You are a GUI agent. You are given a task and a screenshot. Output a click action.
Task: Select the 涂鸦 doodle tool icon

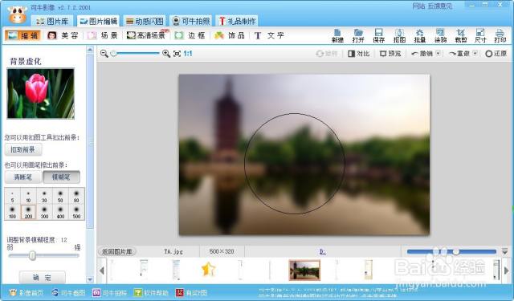click(x=440, y=35)
